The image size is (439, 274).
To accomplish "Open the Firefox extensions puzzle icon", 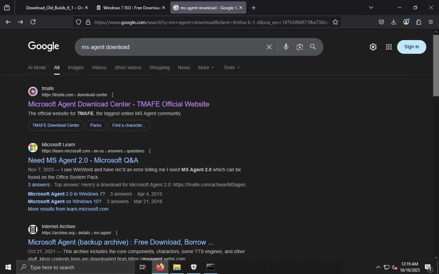I will (418, 22).
